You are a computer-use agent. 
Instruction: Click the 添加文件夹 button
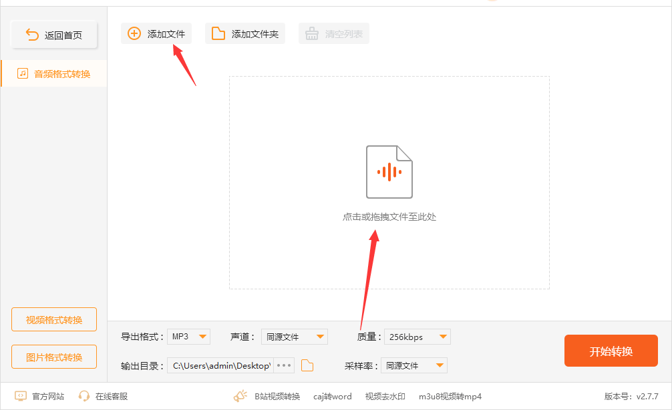click(245, 33)
